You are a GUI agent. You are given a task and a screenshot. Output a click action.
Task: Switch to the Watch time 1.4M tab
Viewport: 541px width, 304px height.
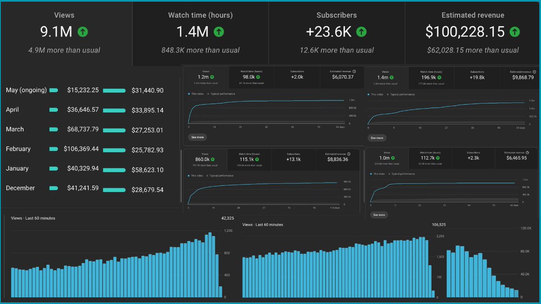tap(200, 33)
